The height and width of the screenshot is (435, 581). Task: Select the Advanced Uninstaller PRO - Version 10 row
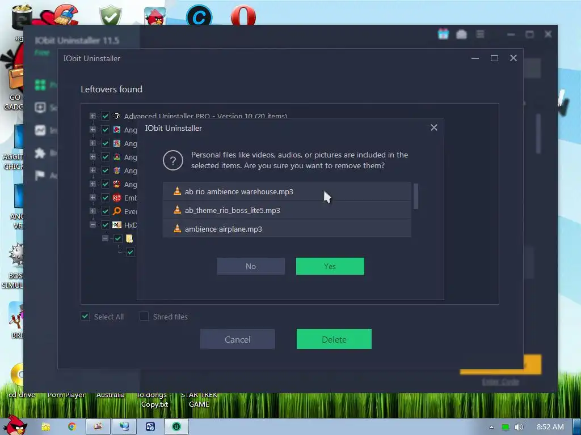[205, 116]
